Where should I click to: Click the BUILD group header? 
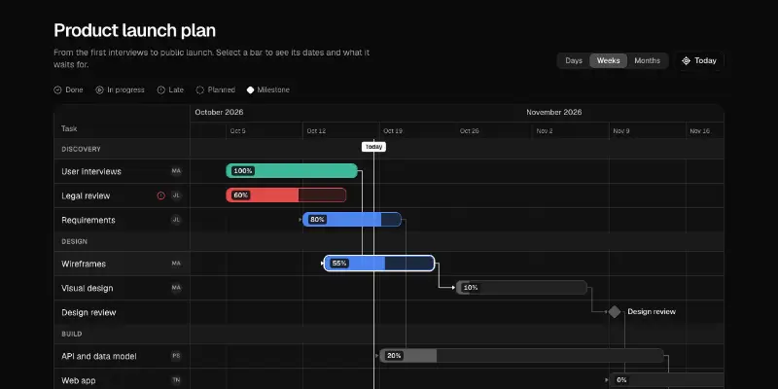pyautogui.click(x=72, y=334)
